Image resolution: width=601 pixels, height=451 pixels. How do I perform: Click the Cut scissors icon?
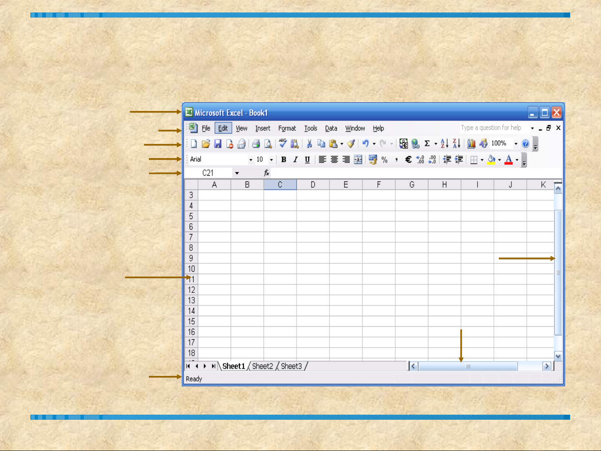(x=309, y=144)
